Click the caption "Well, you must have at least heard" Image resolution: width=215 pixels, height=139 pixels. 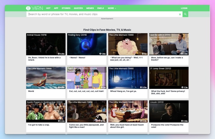(127, 126)
